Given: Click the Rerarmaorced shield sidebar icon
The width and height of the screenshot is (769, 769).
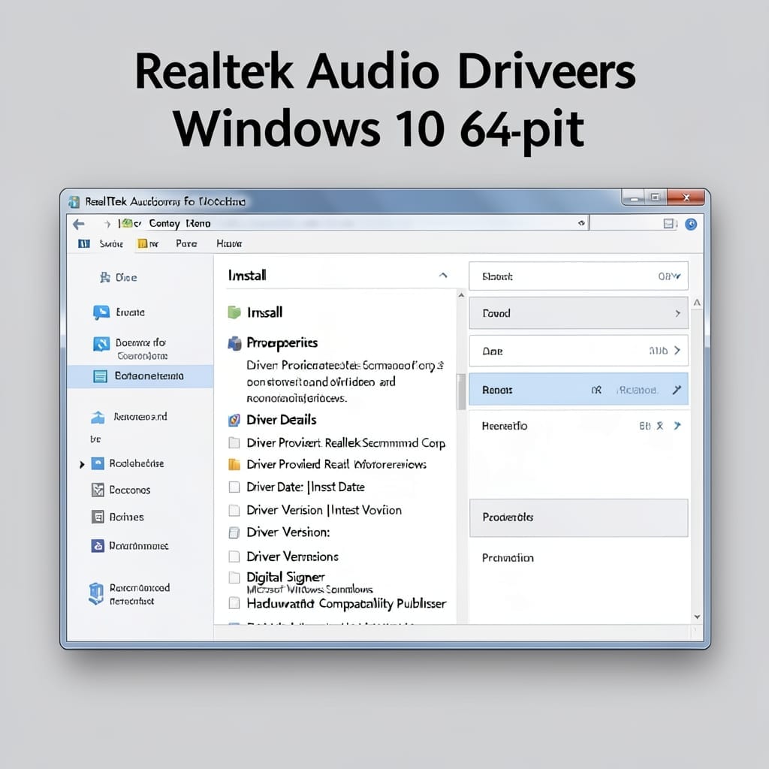Looking at the screenshot, I should 96,593.
